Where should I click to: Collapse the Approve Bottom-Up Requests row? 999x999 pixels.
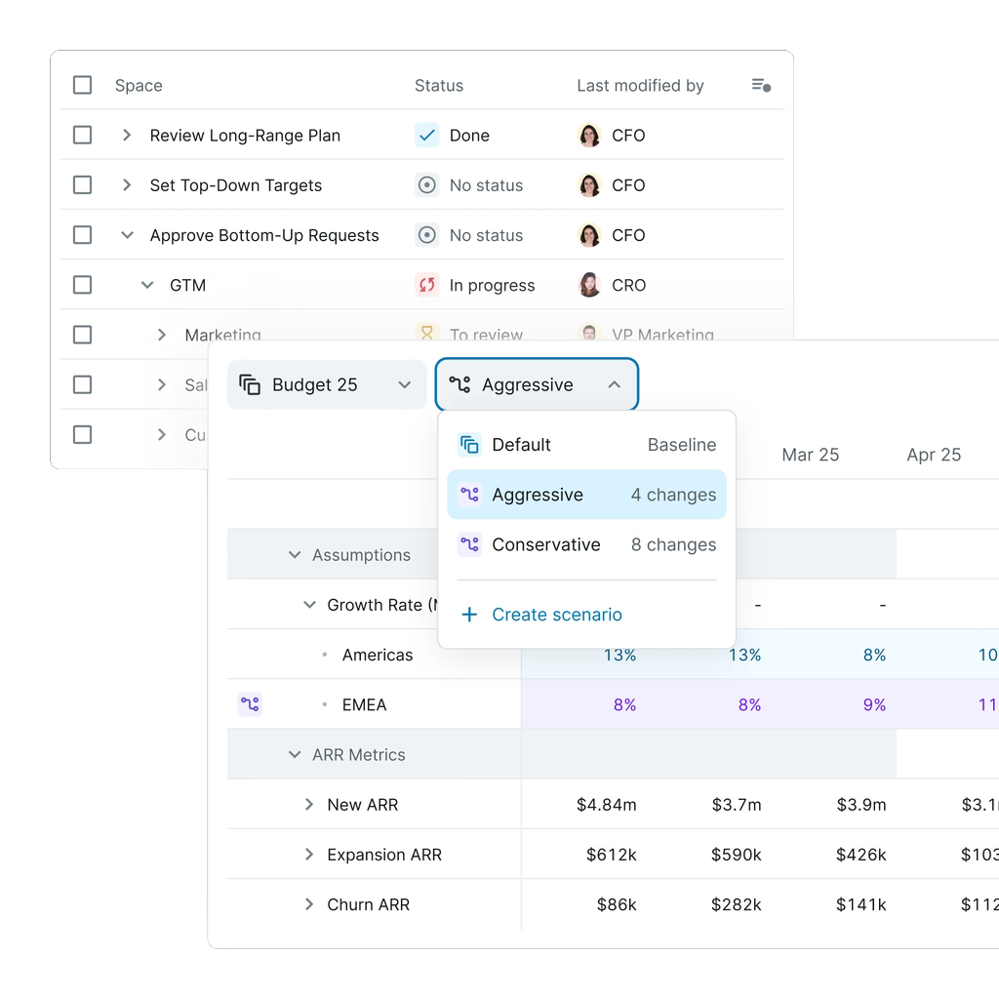(127, 235)
